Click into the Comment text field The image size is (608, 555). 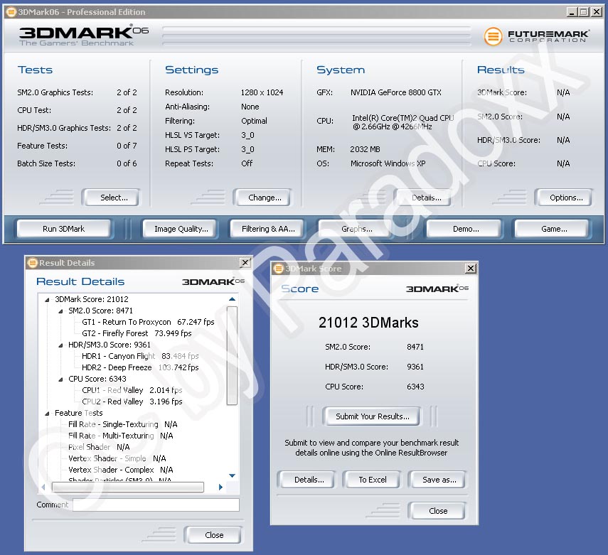155,505
